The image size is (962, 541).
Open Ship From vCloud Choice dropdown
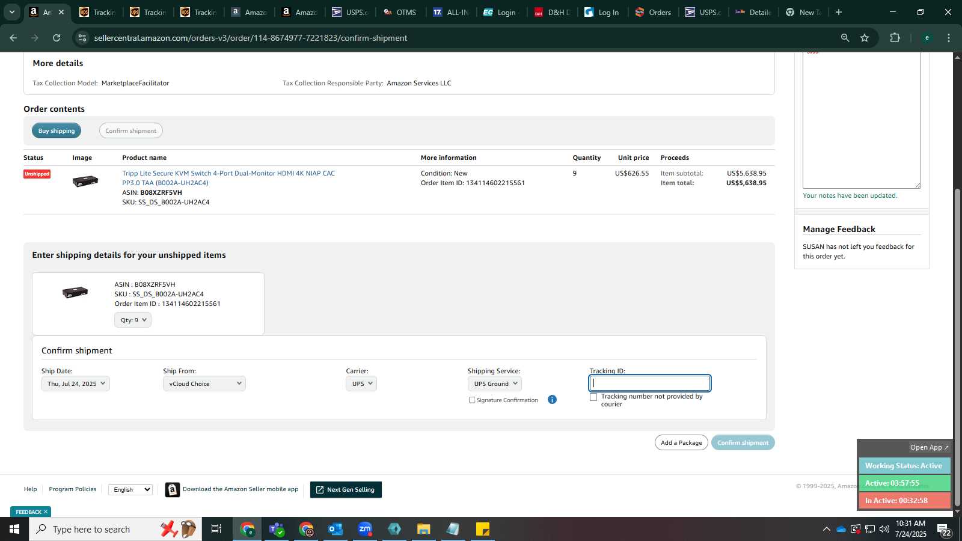point(204,384)
